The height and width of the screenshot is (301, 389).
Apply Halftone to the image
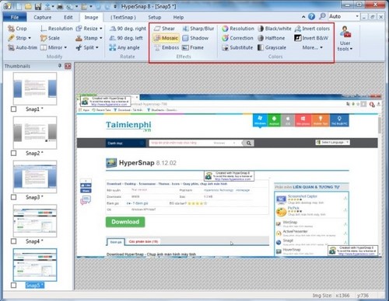[x=271, y=38]
